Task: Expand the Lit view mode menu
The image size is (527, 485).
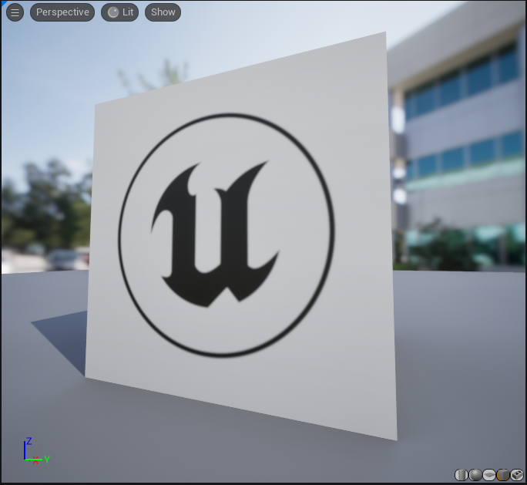Action: coord(120,12)
